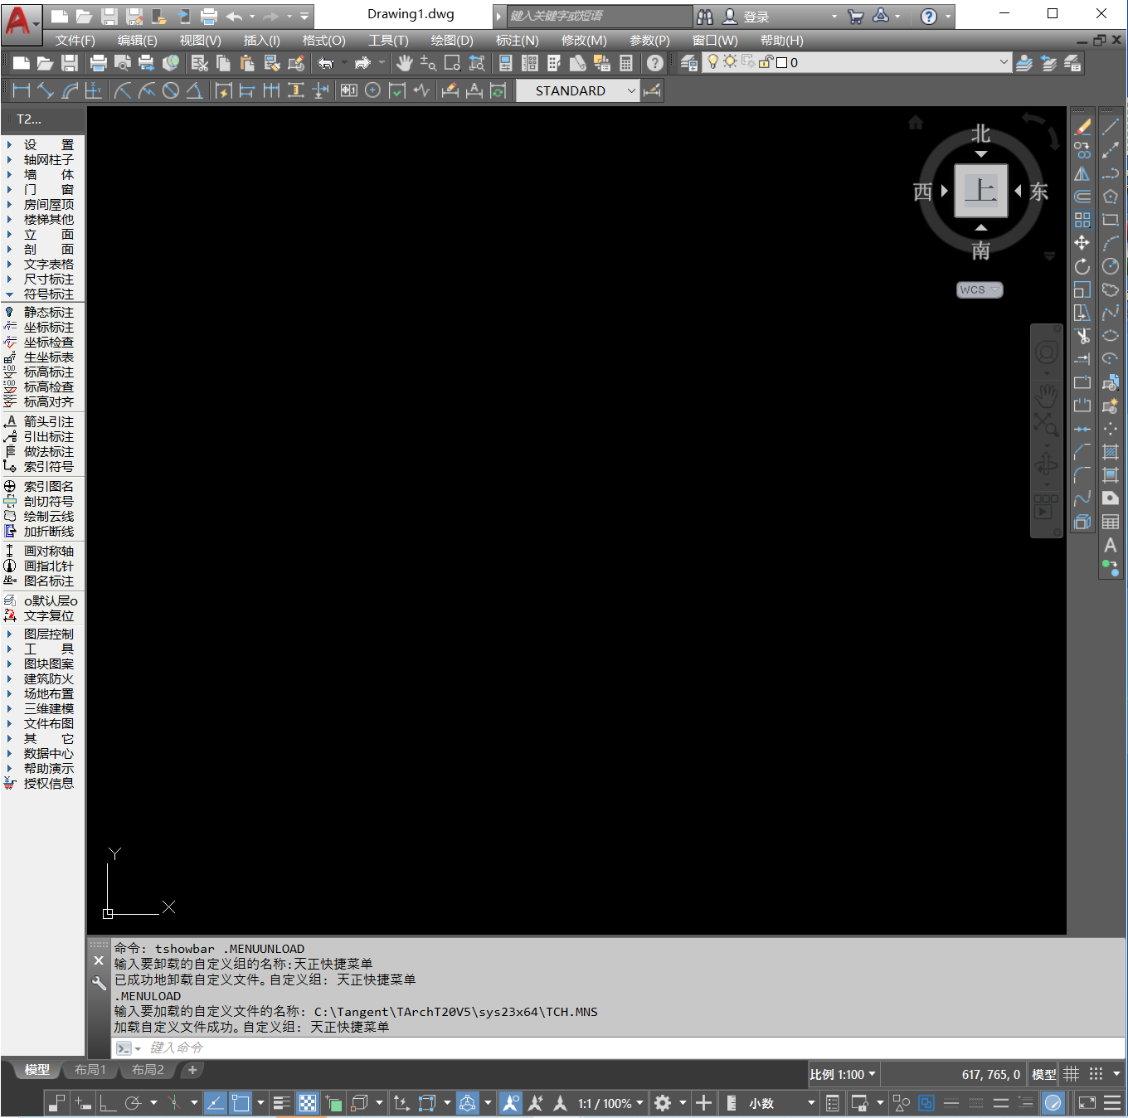The height and width of the screenshot is (1118, 1128).
Task: Open the 修改(M) menu
Action: (x=584, y=41)
